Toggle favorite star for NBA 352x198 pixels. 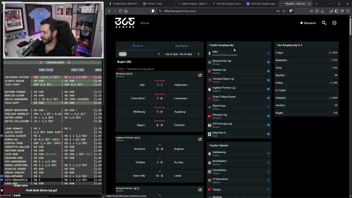(x=268, y=53)
